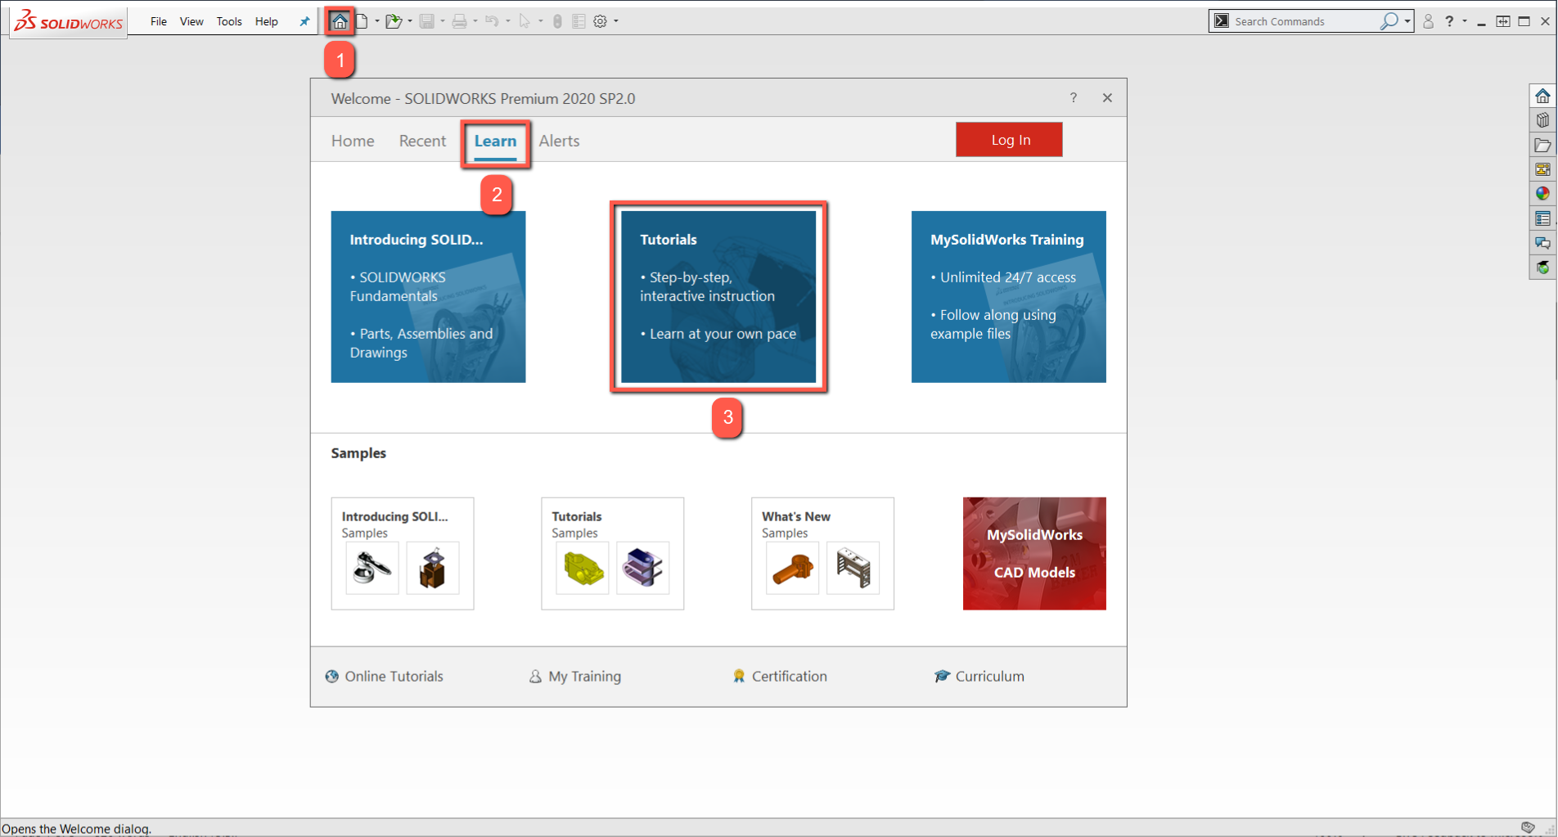Switch to the Recent tab

422,141
